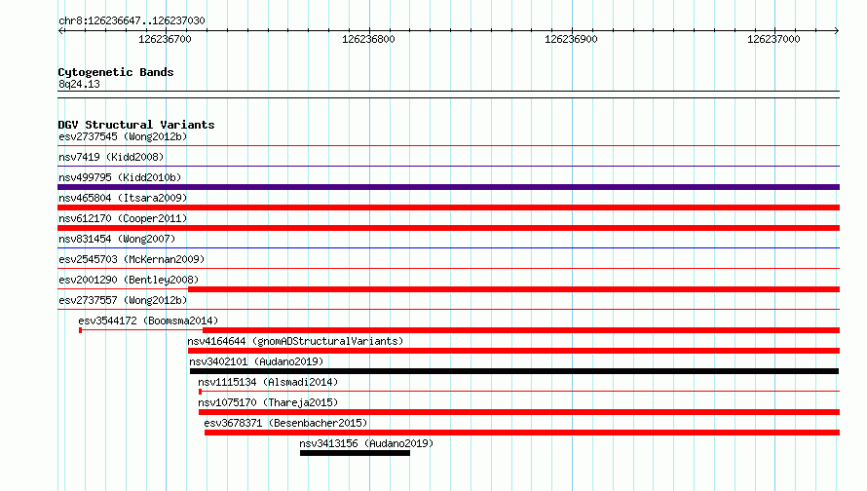Click the red nsv4164644 variant bar
This screenshot has width=867, height=491.
[x=513, y=351]
